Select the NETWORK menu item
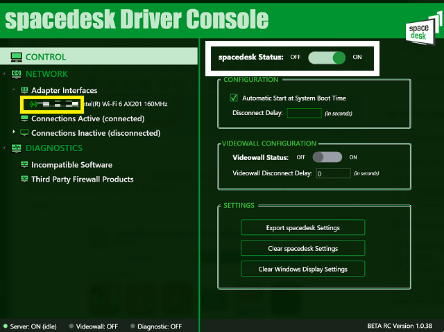The height and width of the screenshot is (332, 444). [x=46, y=74]
